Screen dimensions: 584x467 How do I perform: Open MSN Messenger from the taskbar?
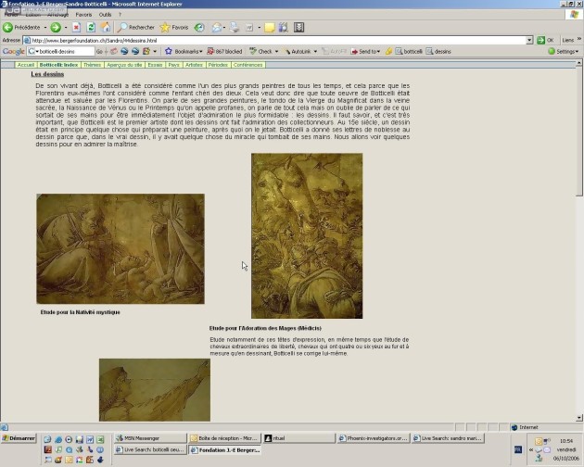point(146,438)
